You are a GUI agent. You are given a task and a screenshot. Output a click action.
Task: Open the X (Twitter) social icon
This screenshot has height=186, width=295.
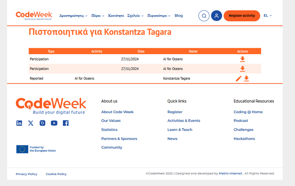click(31, 123)
